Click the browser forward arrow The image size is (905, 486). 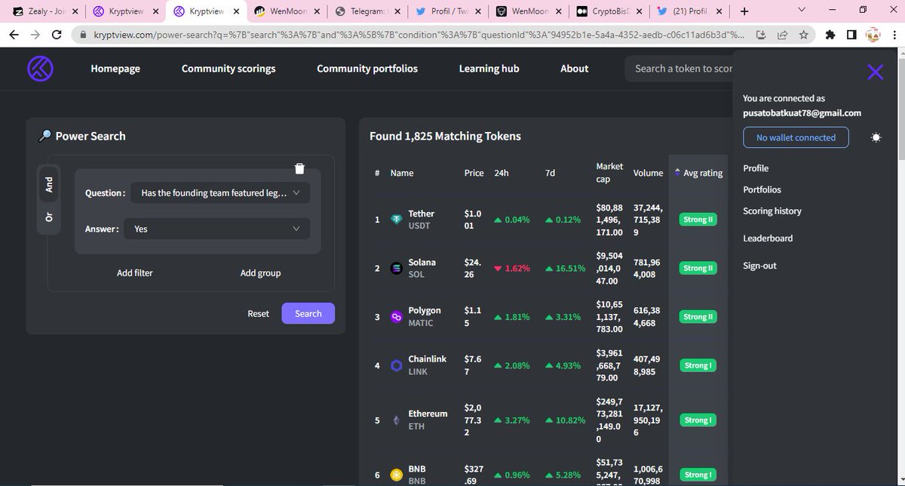pos(35,35)
